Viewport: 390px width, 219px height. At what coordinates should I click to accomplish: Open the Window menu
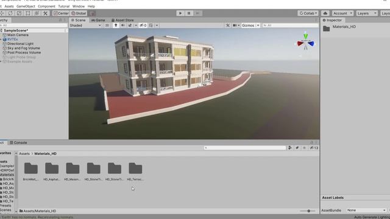pyautogui.click(x=79, y=6)
